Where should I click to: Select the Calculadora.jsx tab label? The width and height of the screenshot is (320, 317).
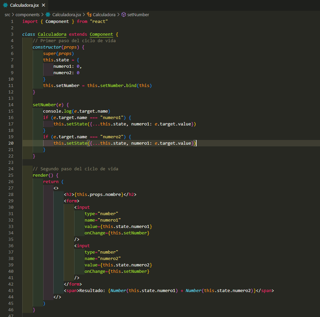(24, 5)
